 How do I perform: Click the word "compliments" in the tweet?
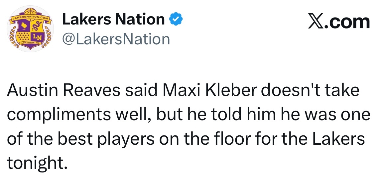point(59,115)
